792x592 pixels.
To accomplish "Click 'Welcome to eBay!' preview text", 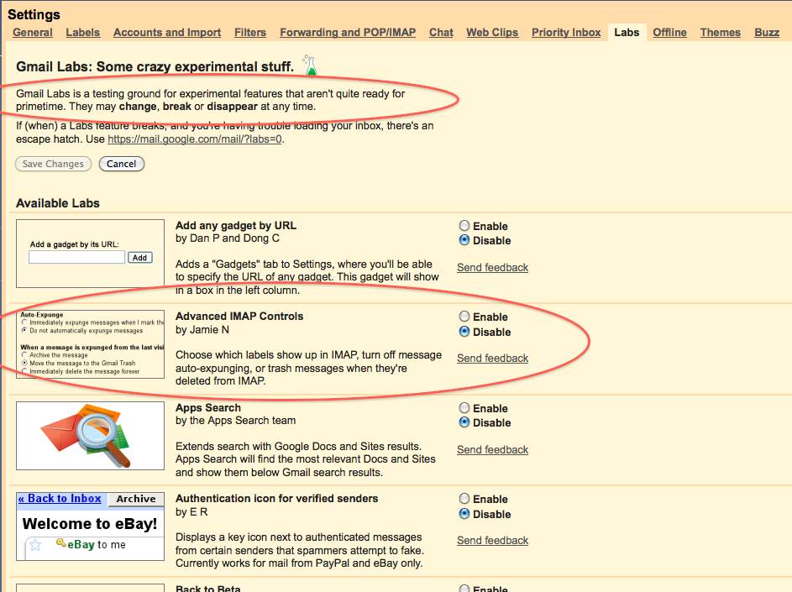I will click(x=90, y=524).
